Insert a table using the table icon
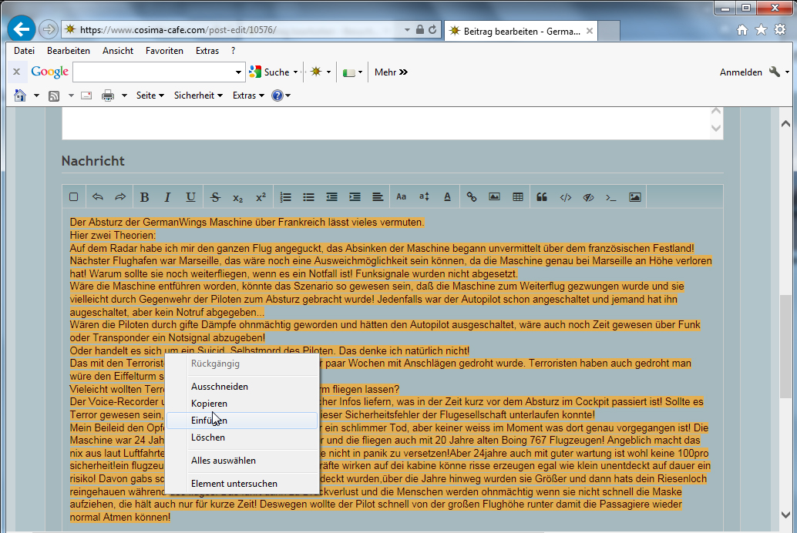This screenshot has width=797, height=533. click(518, 197)
